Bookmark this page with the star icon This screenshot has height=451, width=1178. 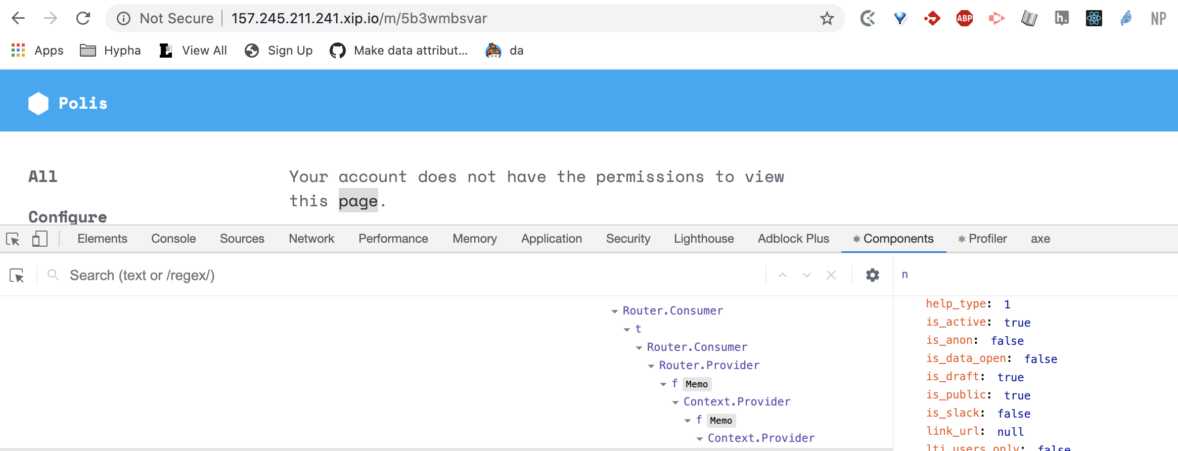click(x=827, y=19)
